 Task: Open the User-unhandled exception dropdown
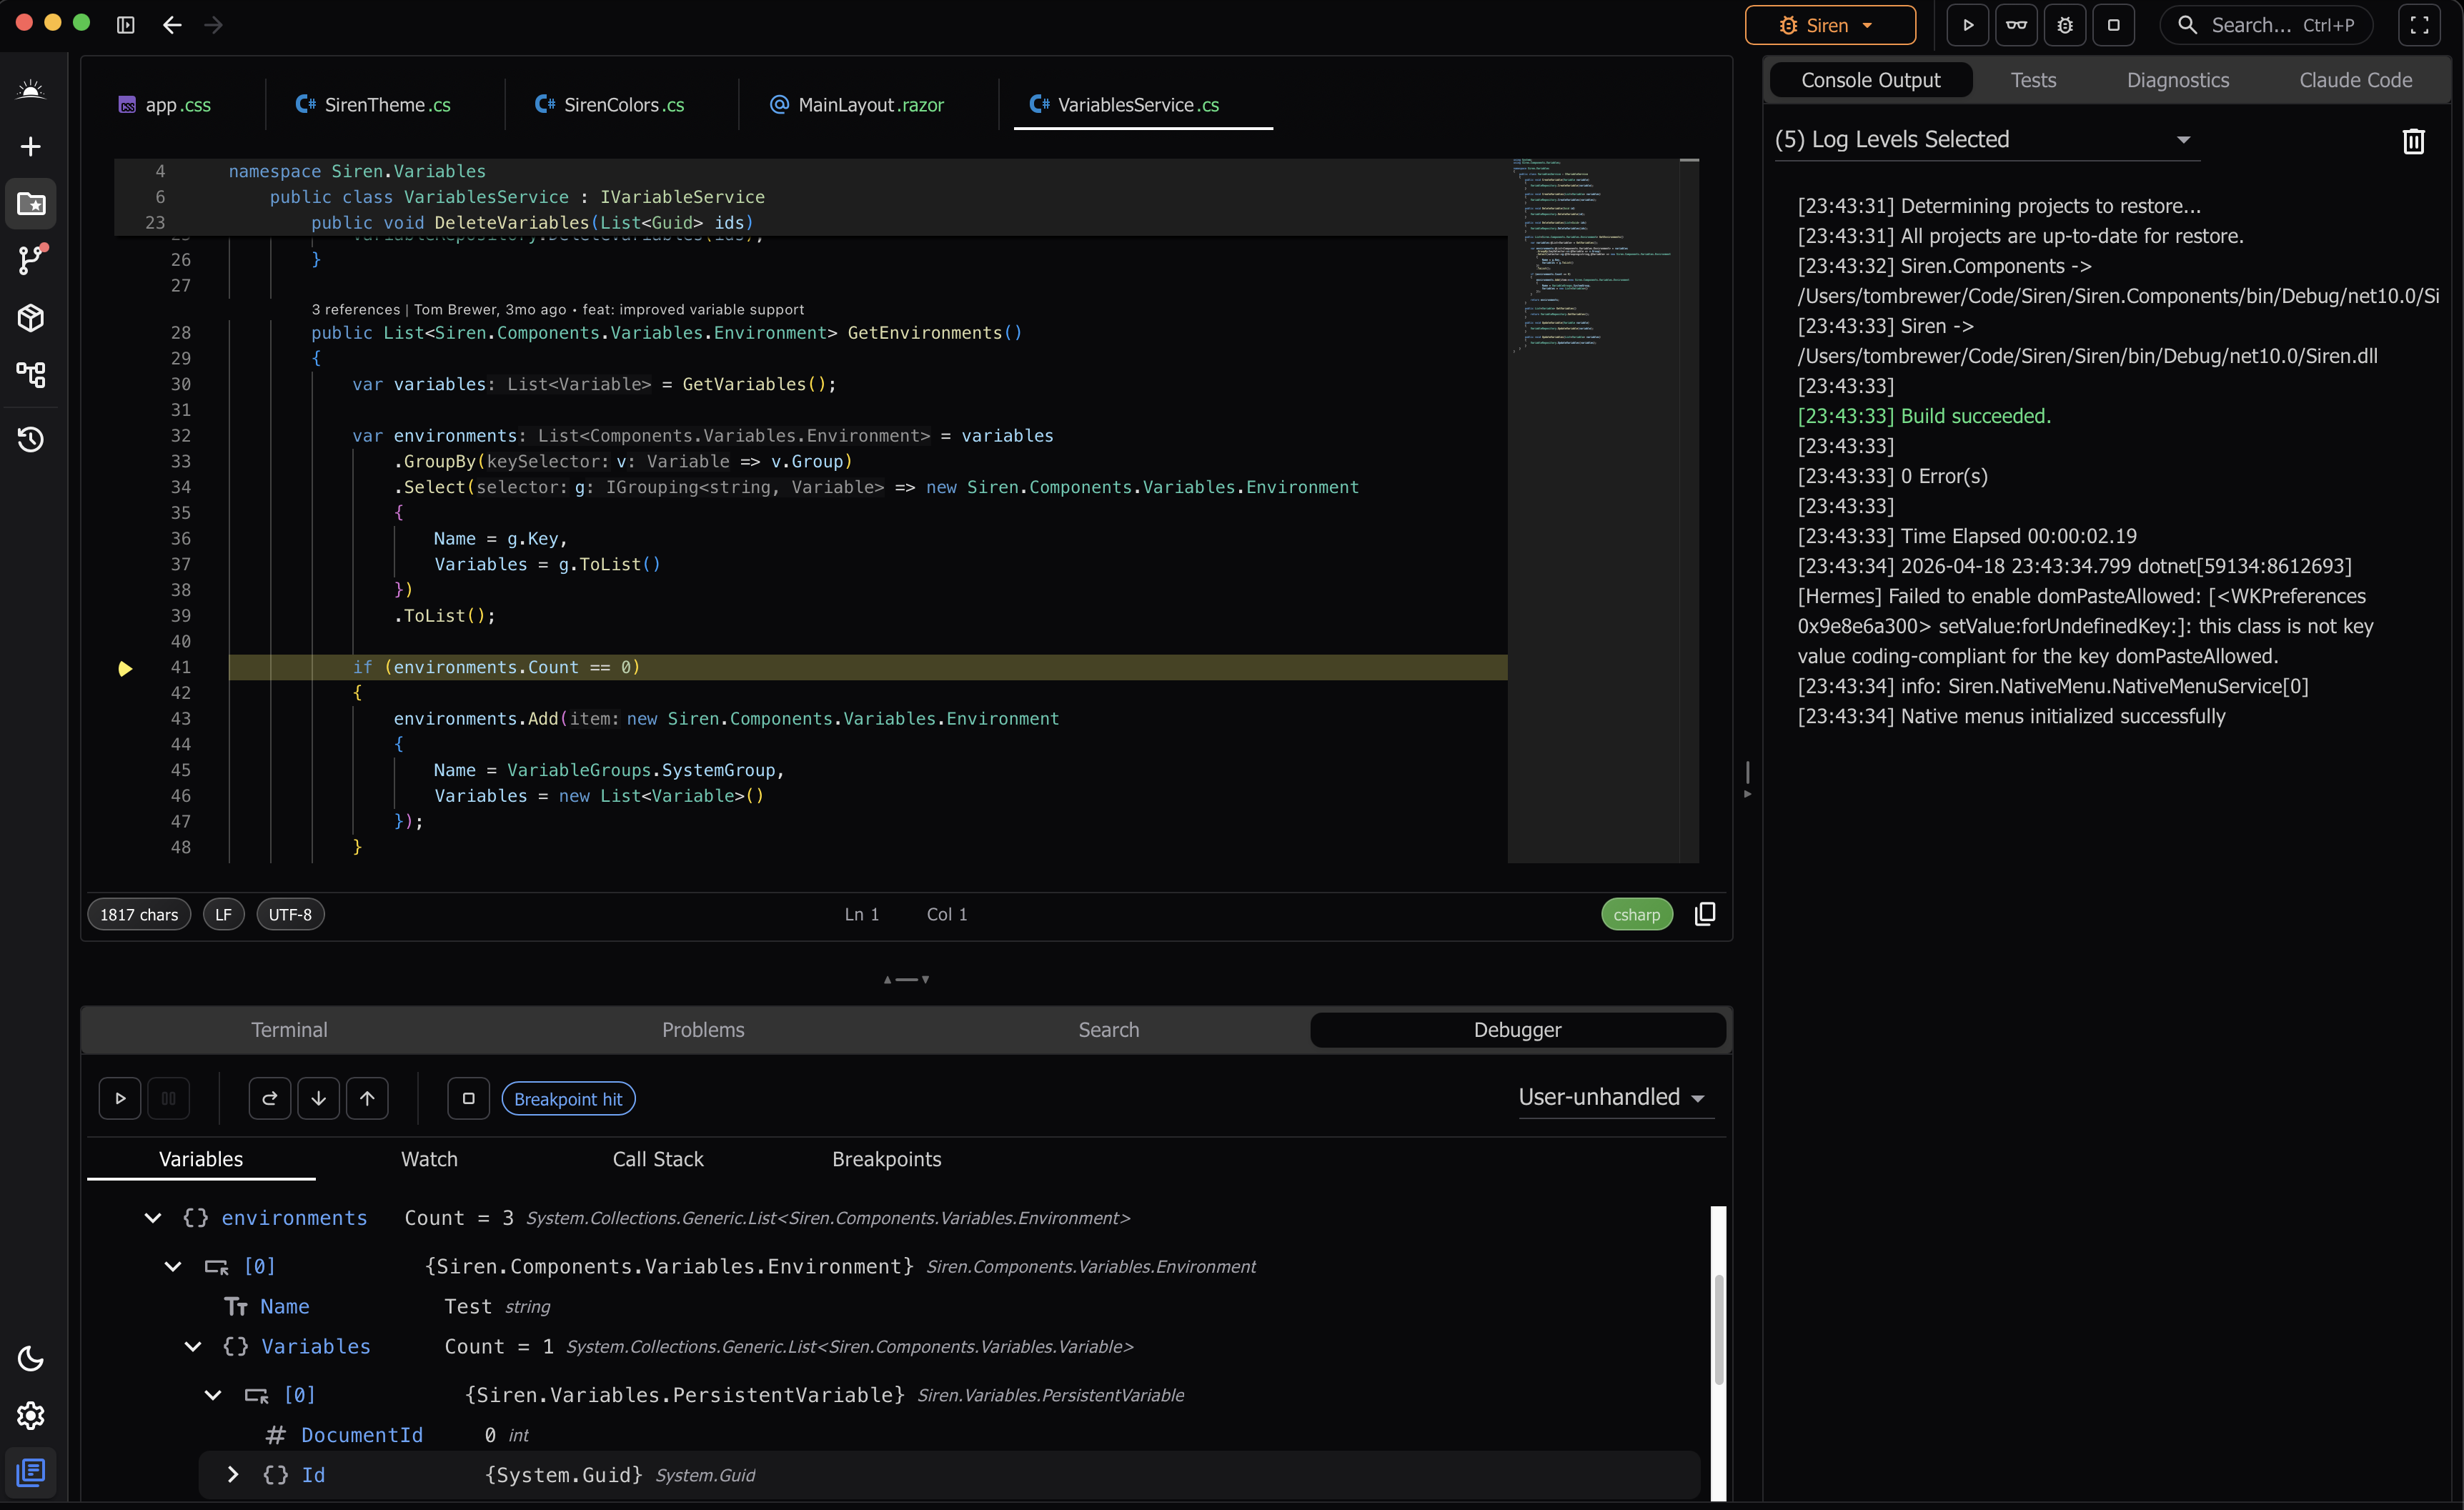tap(1615, 1097)
